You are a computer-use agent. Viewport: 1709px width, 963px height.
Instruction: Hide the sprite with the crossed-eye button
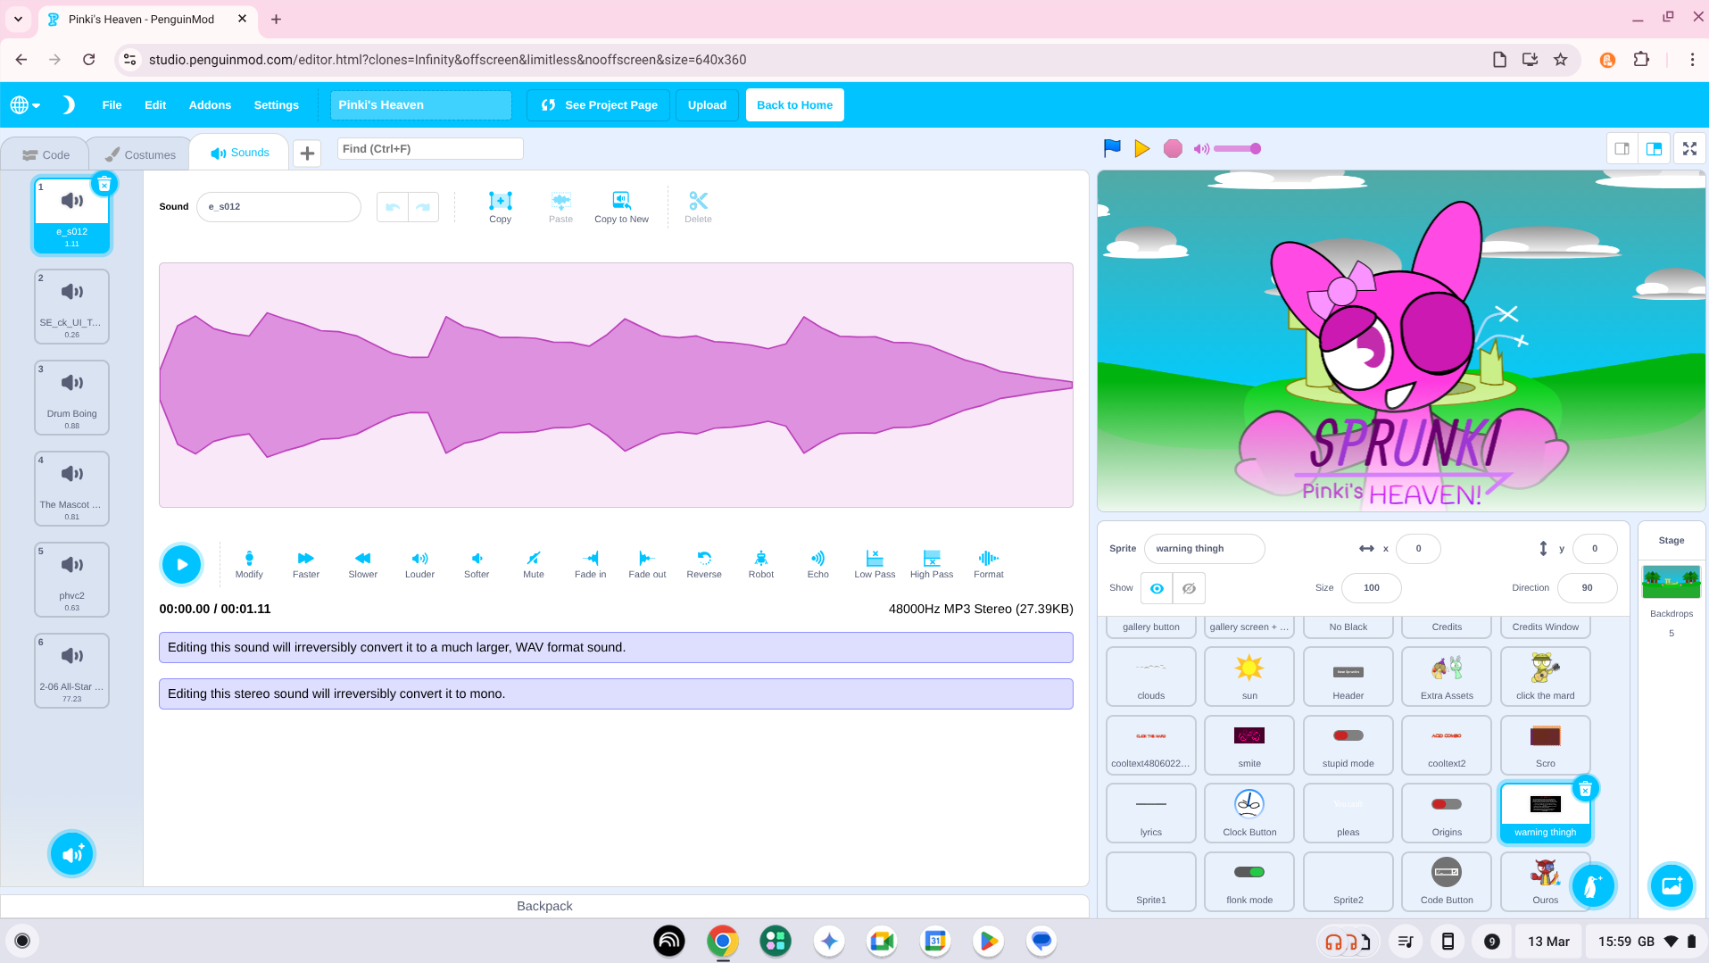[x=1189, y=588]
